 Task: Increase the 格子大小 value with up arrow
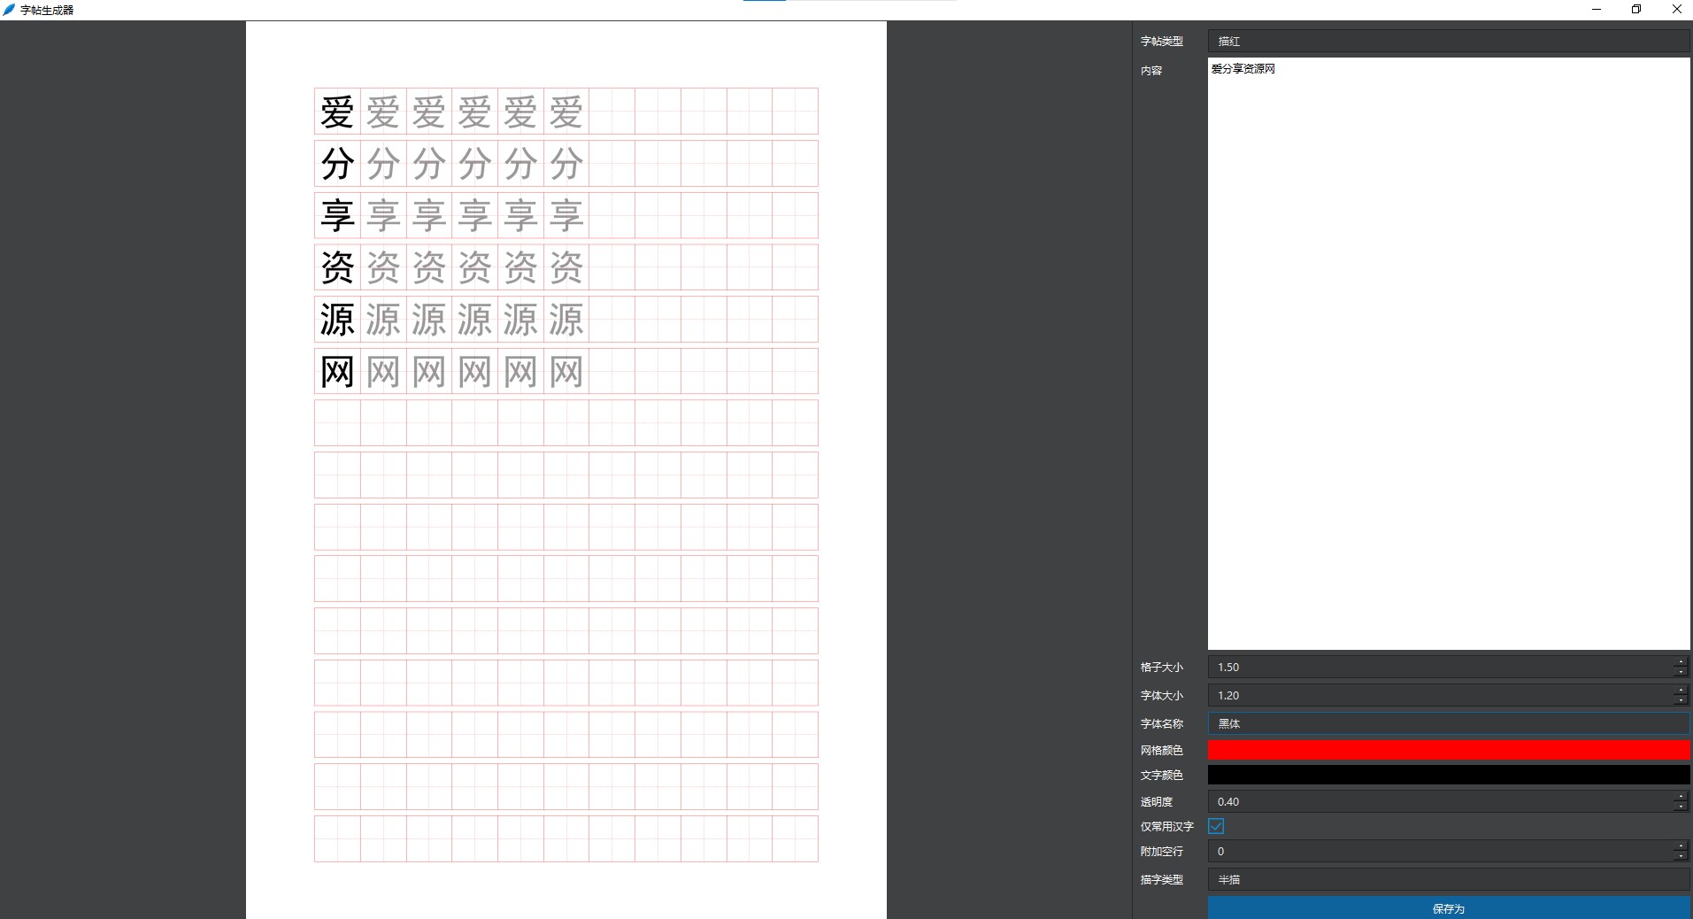pos(1681,662)
